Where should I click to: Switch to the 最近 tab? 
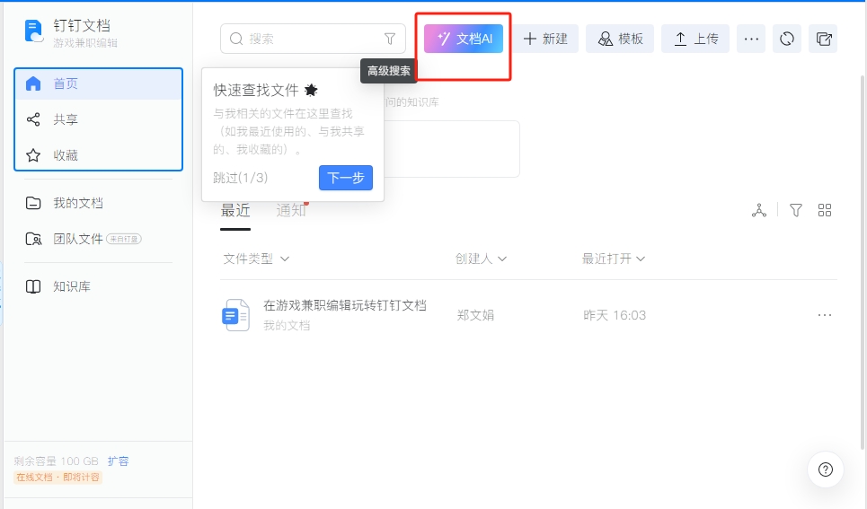point(235,211)
